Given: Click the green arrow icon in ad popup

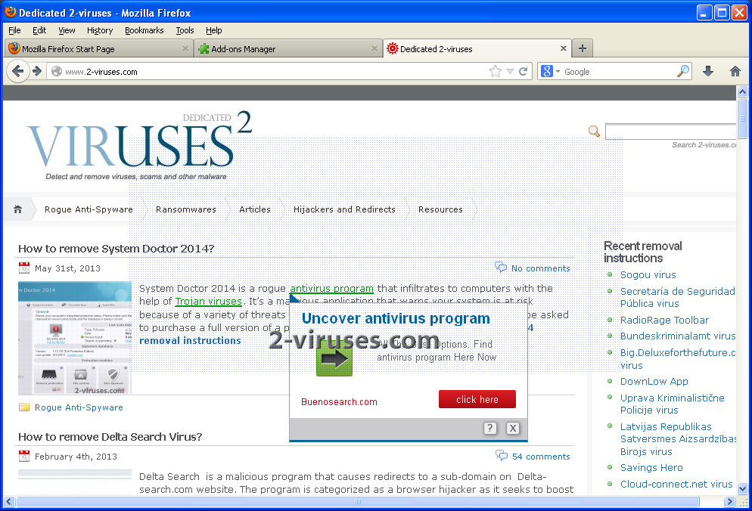Looking at the screenshot, I should 334,358.
